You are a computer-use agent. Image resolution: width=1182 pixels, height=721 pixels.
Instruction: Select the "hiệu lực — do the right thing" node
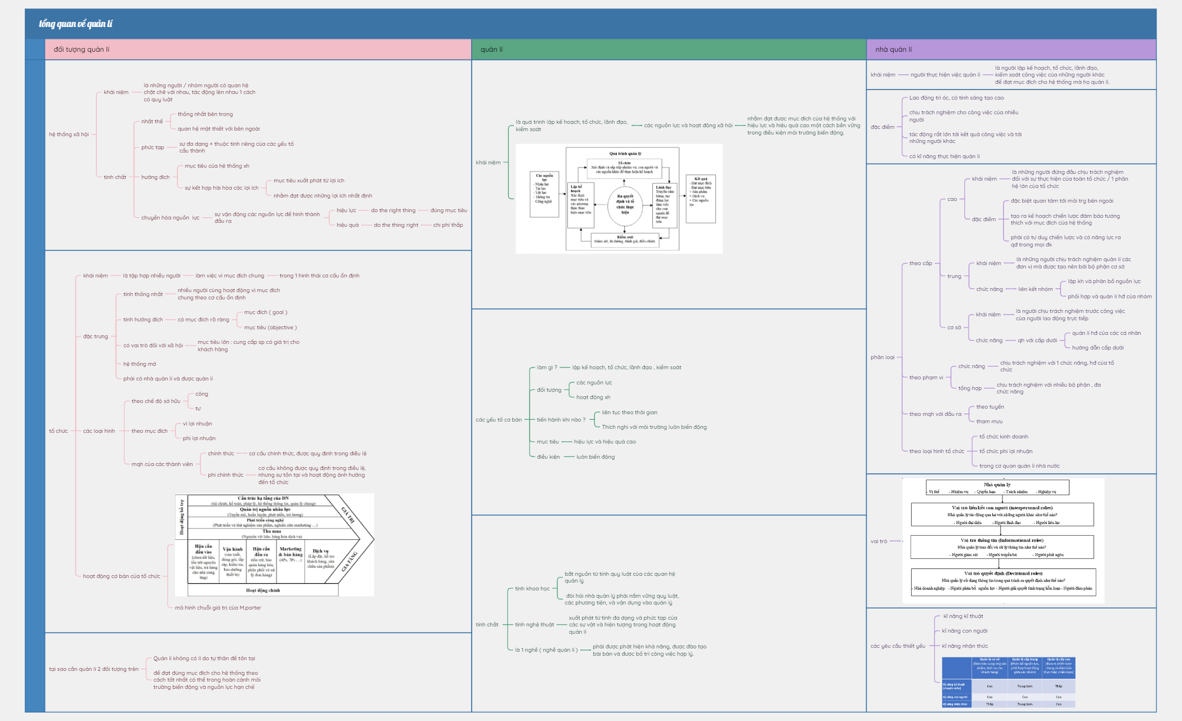pos(346,211)
